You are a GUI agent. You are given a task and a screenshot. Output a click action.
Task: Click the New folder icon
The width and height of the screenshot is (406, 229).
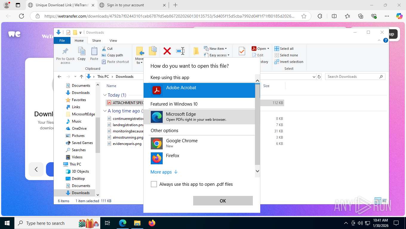pyautogui.click(x=196, y=51)
